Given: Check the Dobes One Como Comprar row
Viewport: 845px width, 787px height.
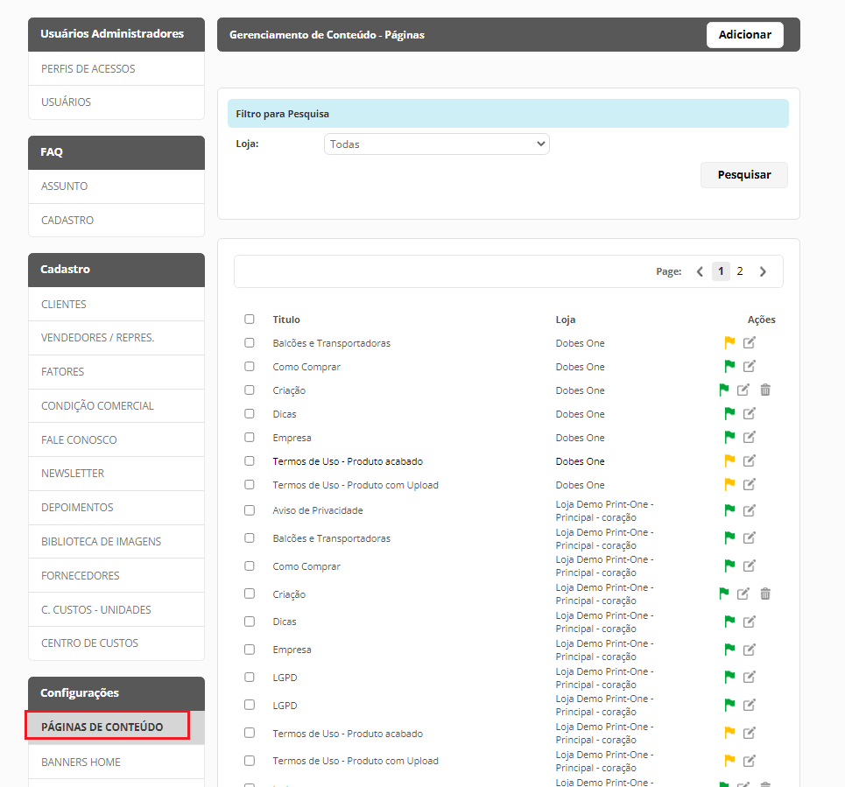Looking at the screenshot, I should click(249, 366).
